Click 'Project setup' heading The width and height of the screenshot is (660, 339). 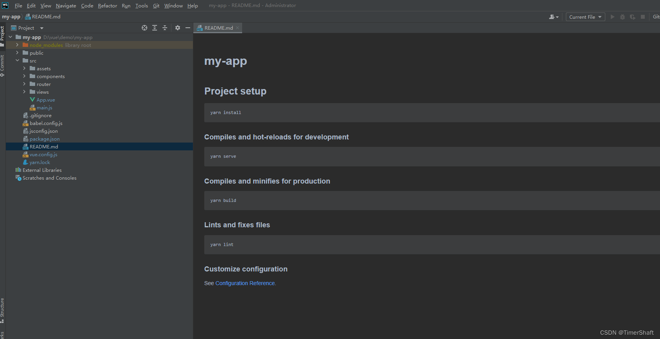tap(235, 91)
